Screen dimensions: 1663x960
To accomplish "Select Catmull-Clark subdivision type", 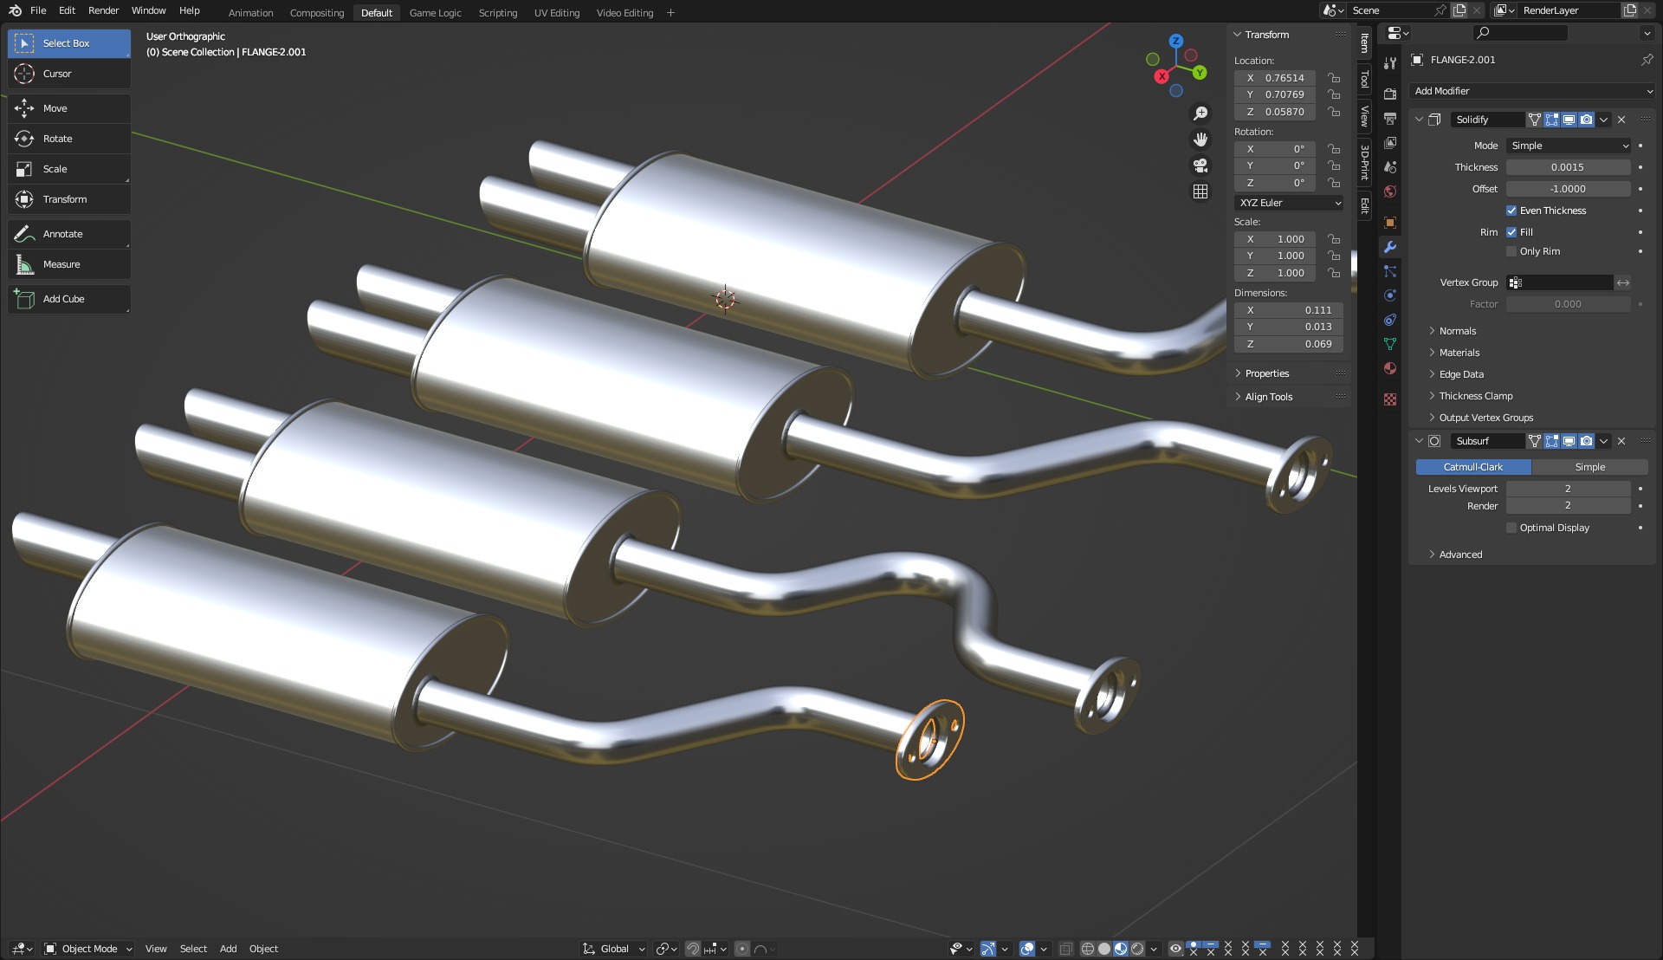I will tap(1473, 467).
